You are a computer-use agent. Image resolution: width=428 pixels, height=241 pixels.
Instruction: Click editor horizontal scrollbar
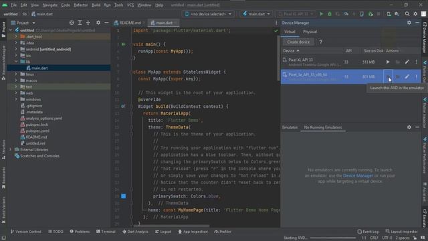click(171, 226)
